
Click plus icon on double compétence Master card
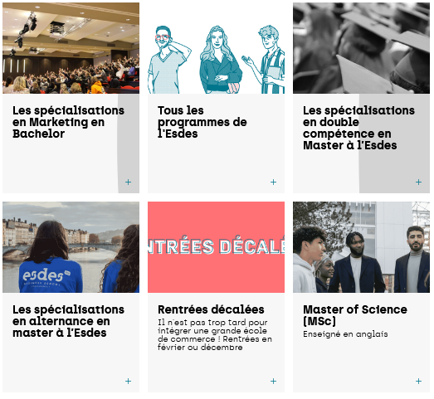(x=419, y=182)
